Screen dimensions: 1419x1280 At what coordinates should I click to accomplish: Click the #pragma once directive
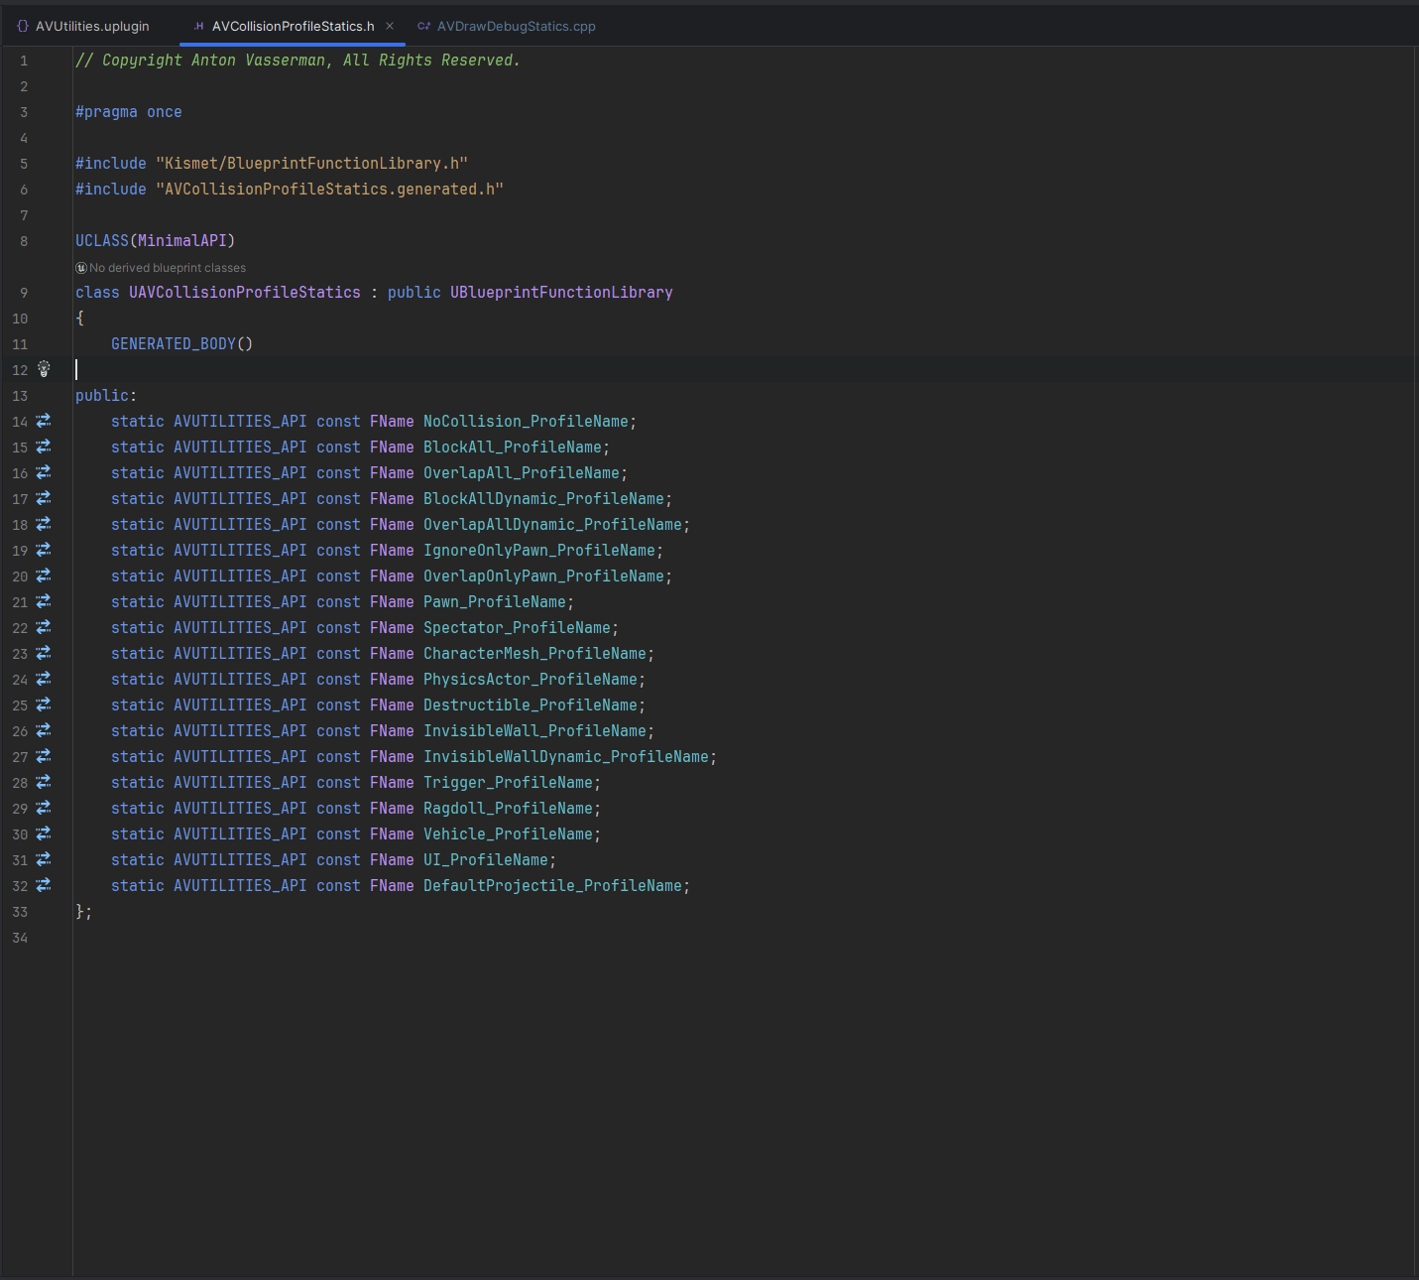point(129,112)
